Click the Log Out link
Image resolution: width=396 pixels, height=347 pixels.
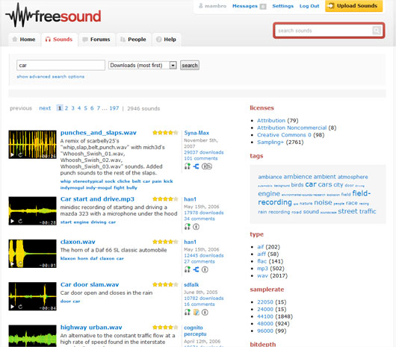[x=309, y=6]
